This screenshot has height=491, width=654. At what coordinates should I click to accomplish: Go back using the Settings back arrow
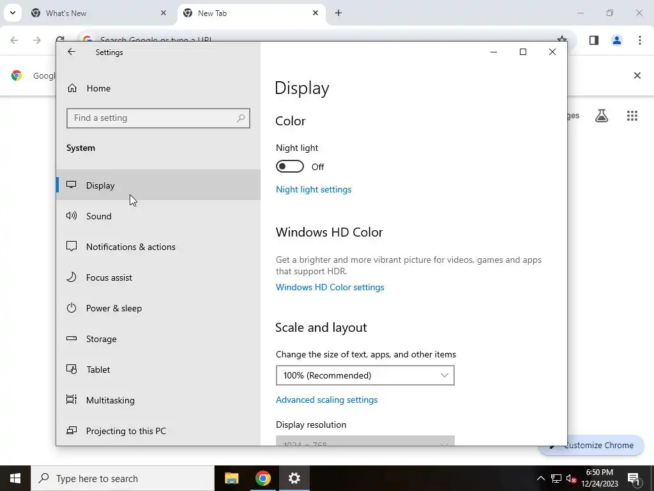pos(72,52)
